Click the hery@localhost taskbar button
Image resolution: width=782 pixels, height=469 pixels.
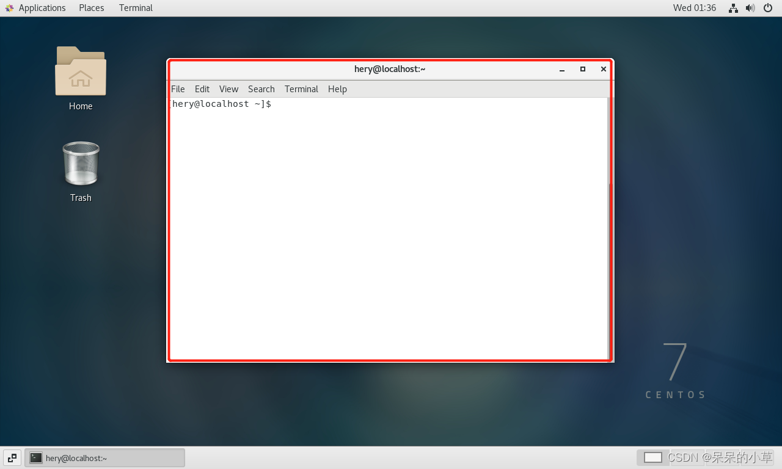pyautogui.click(x=104, y=457)
